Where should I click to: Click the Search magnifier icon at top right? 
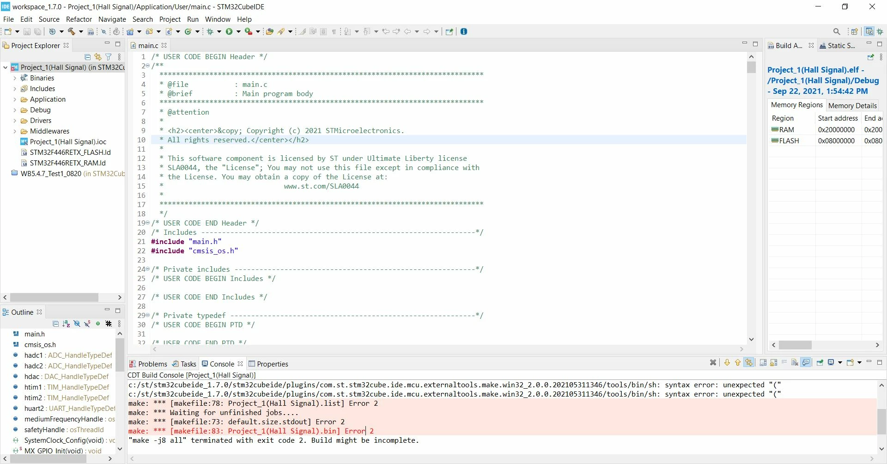click(x=837, y=31)
